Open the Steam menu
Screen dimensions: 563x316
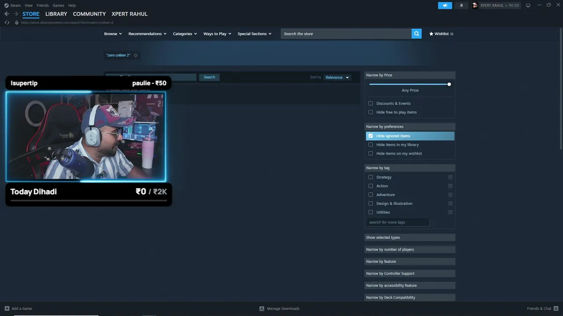[x=15, y=5]
